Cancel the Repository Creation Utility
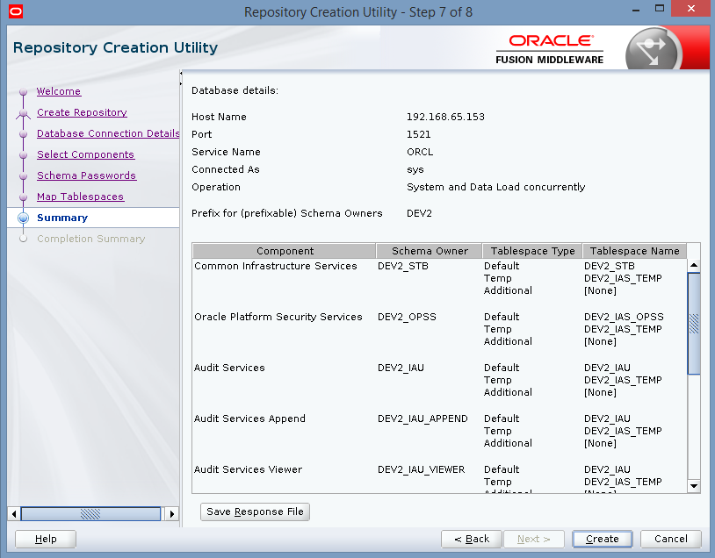The height and width of the screenshot is (558, 715). pyautogui.click(x=671, y=539)
